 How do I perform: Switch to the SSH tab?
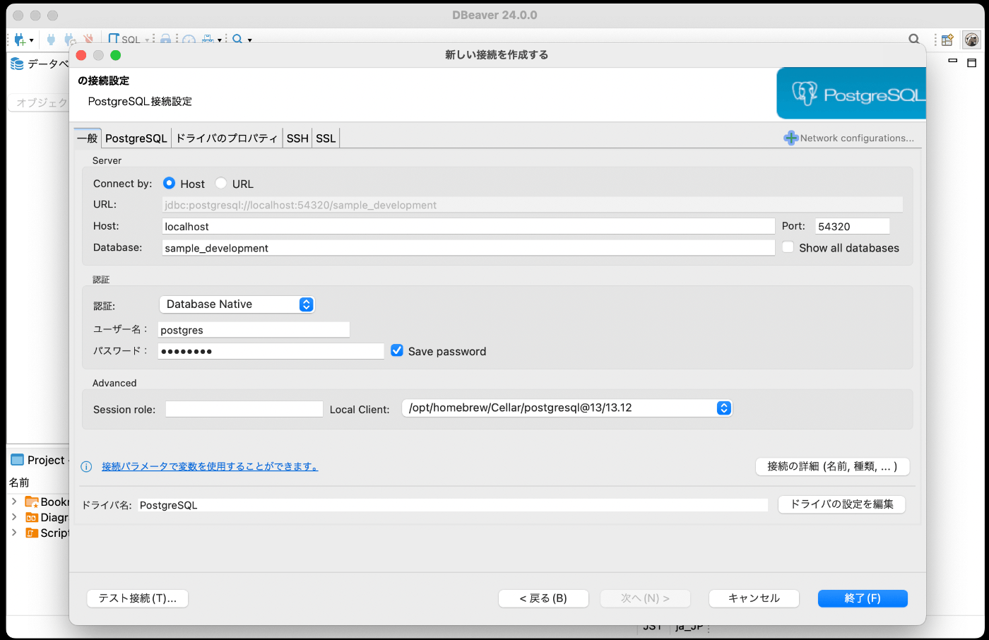(297, 138)
